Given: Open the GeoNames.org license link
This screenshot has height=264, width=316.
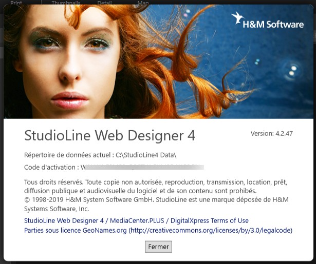Looking at the screenshot, I should [x=75, y=231].
